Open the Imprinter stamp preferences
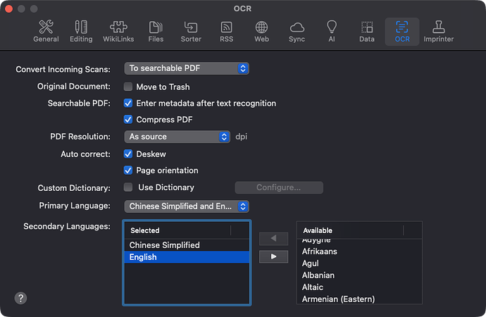The width and height of the screenshot is (486, 317). (x=438, y=32)
